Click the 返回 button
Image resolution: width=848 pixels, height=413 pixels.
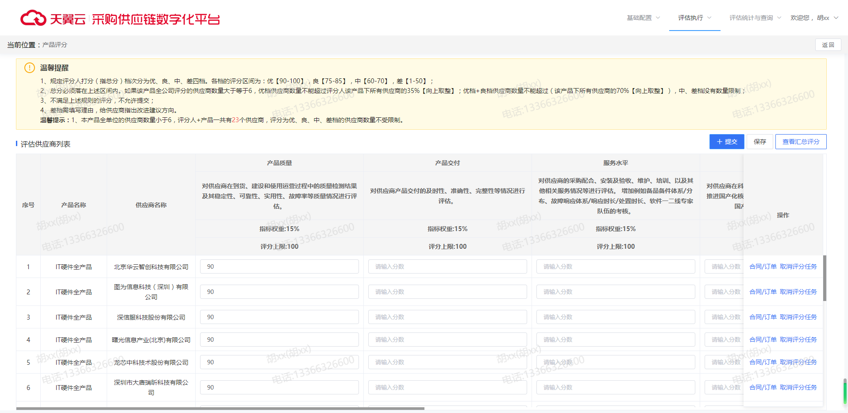(828, 45)
